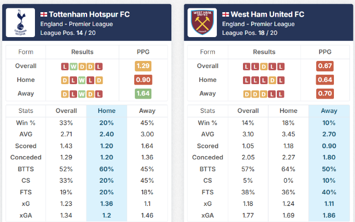
Task: Select the Overall column in West Ham stats
Action: click(x=248, y=111)
